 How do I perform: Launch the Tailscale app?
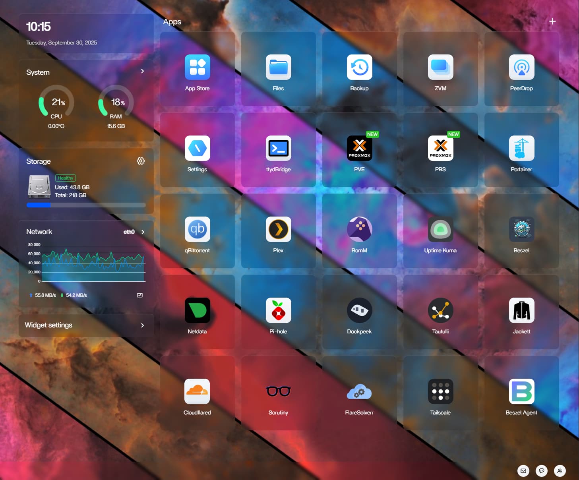[440, 392]
